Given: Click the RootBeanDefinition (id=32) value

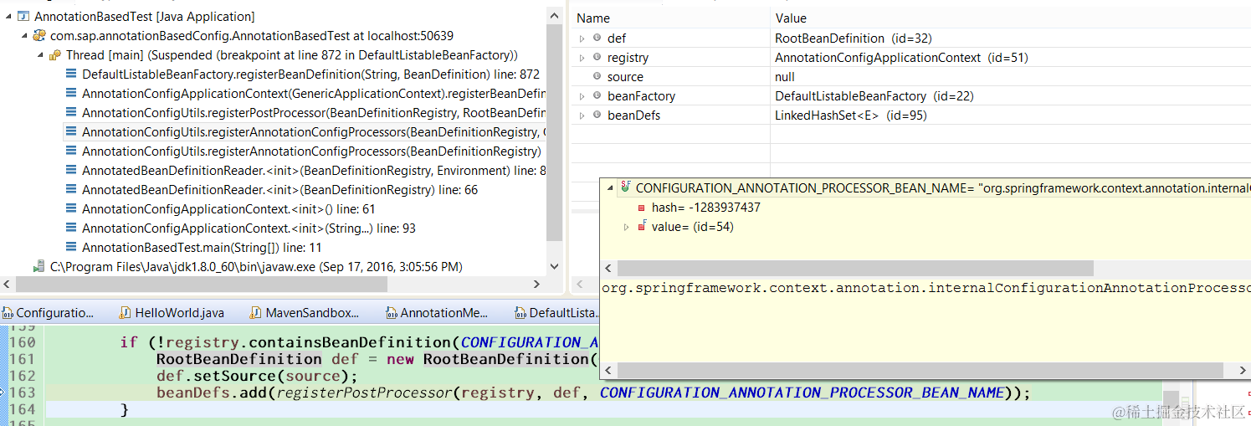Looking at the screenshot, I should coord(854,38).
